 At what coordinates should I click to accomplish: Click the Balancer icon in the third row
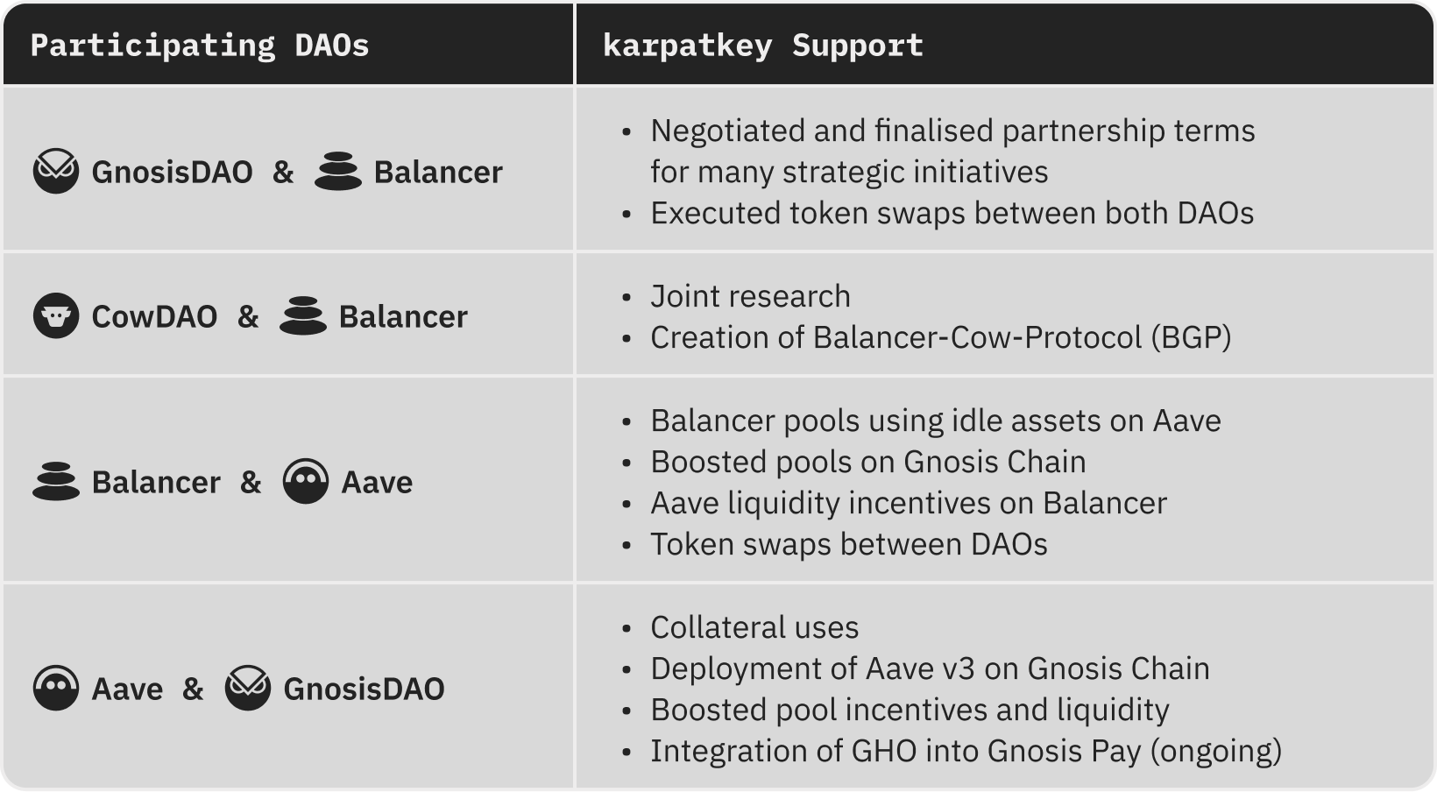tap(56, 481)
